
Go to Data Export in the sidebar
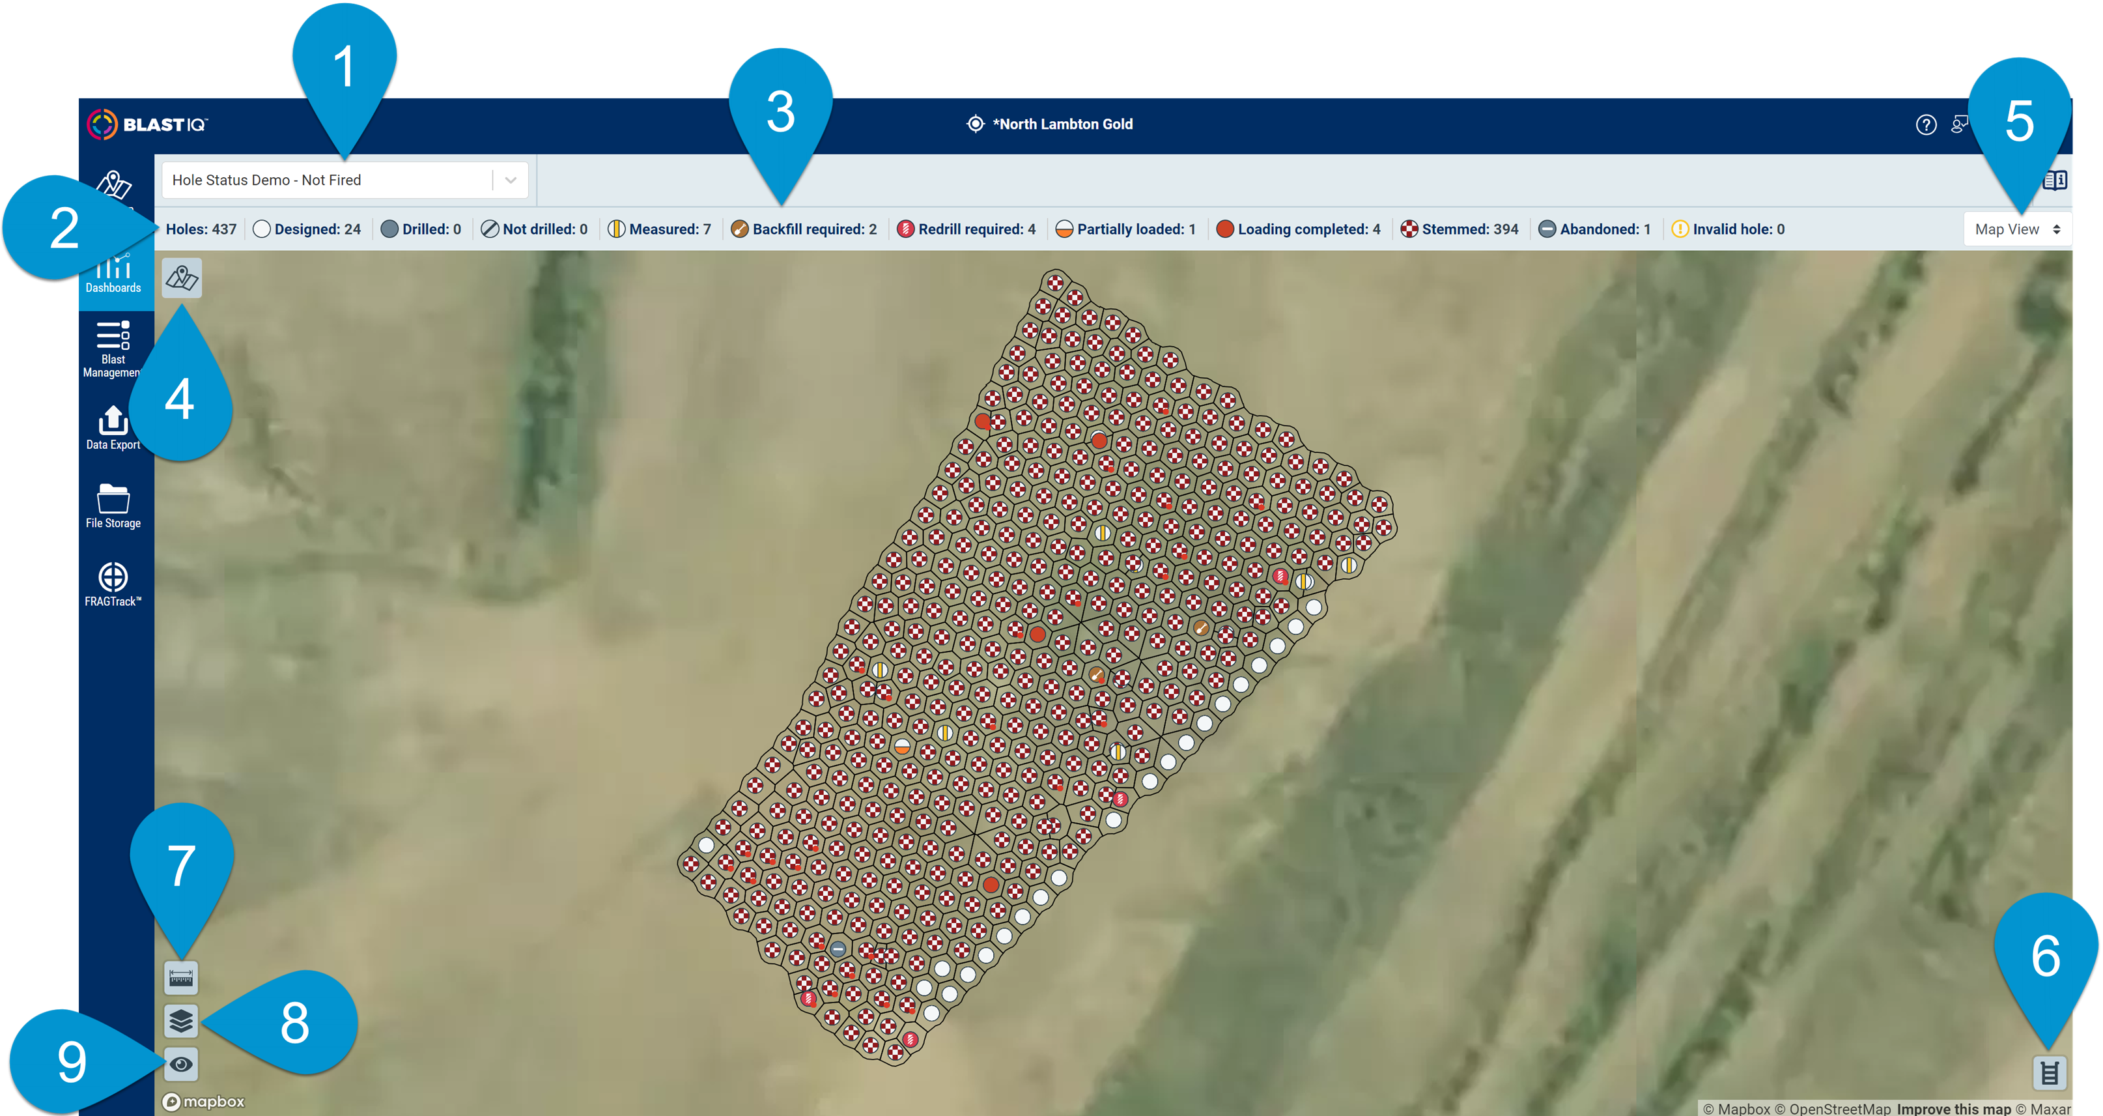[113, 428]
